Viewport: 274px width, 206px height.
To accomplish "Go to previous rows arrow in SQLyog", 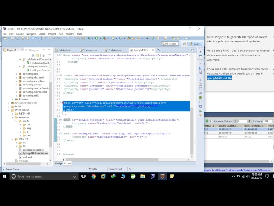I will (x=235, y=121).
